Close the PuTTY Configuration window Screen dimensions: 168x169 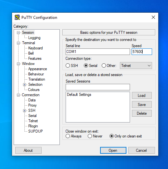(153, 17)
